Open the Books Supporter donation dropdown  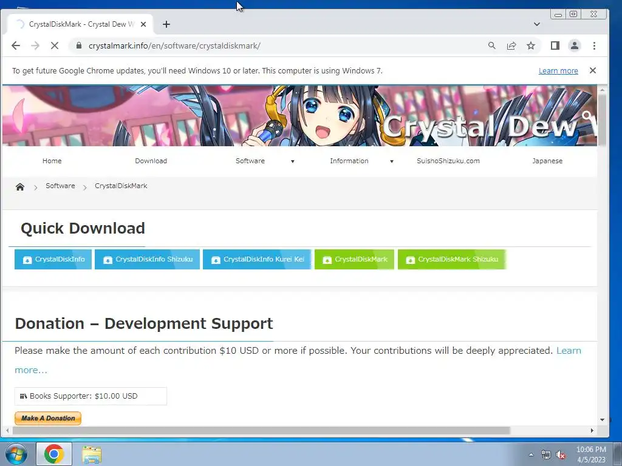tap(91, 396)
